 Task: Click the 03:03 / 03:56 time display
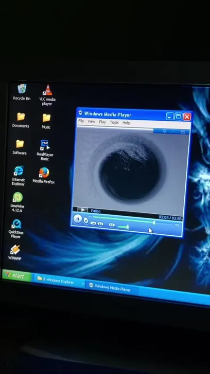click(170, 218)
